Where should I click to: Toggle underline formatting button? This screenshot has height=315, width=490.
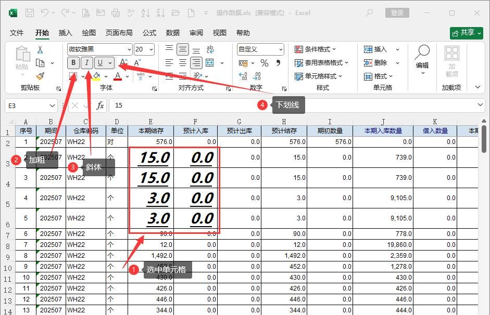(100, 63)
